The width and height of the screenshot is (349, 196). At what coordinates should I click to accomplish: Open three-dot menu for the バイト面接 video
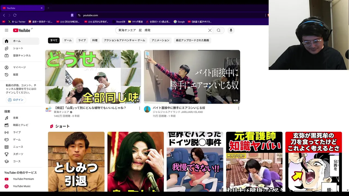(239, 108)
